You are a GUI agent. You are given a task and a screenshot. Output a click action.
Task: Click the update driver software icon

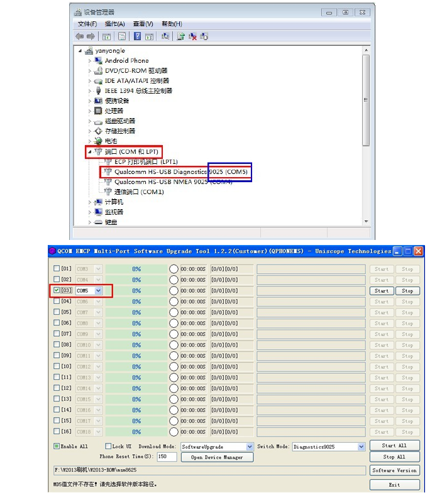coord(180,36)
